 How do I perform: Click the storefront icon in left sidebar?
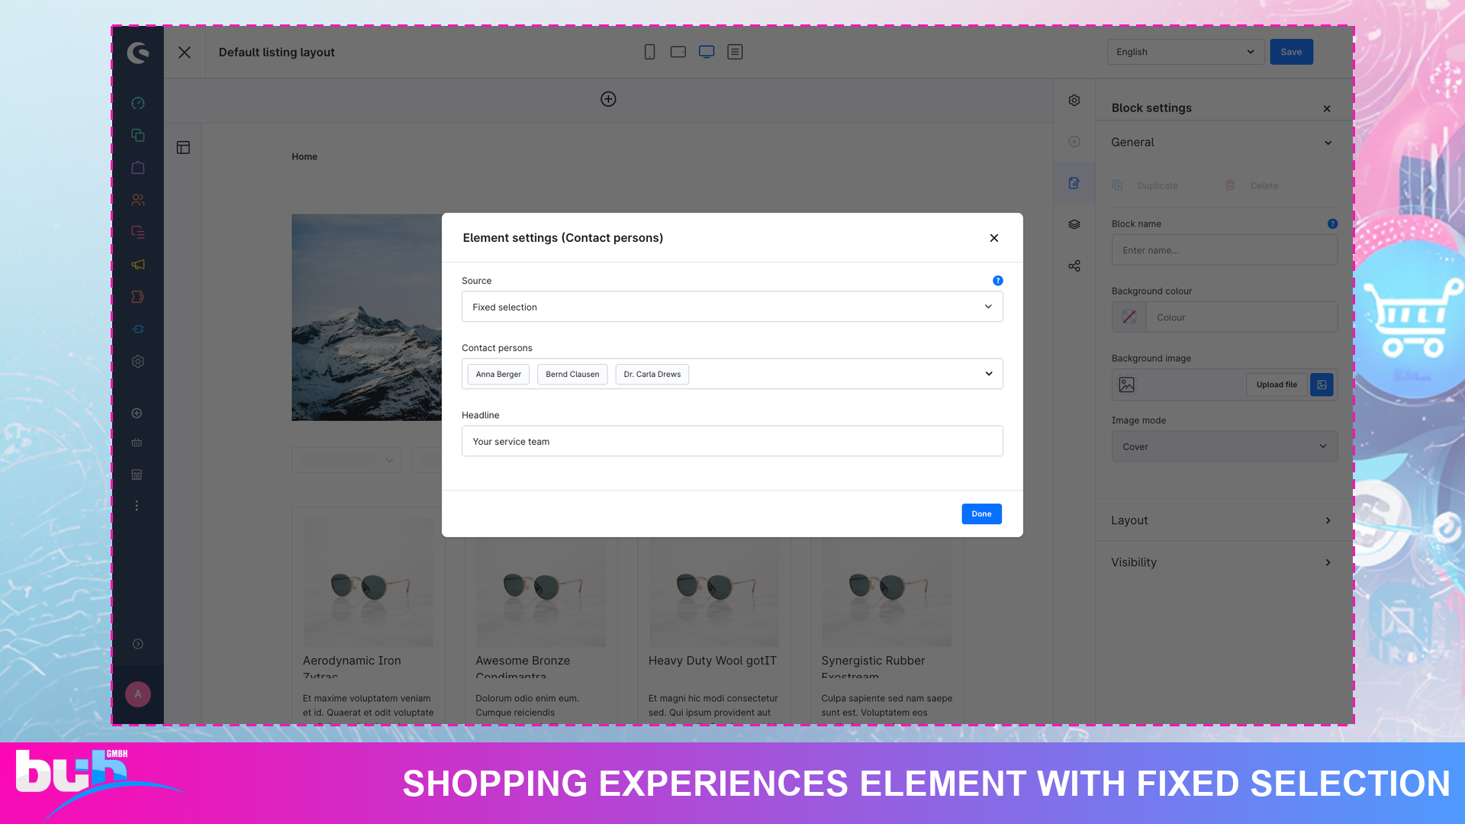pos(137,475)
